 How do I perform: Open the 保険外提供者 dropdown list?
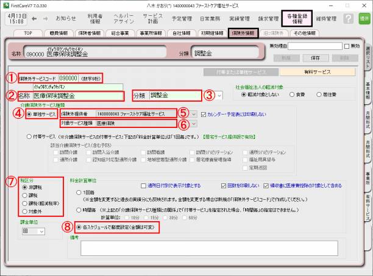point(194,114)
